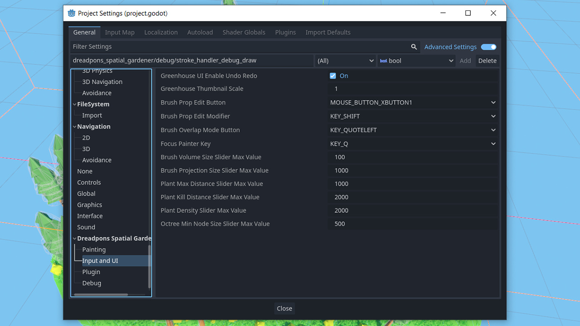Open the Autoload tab
Viewport: 580px width, 326px height.
click(200, 32)
